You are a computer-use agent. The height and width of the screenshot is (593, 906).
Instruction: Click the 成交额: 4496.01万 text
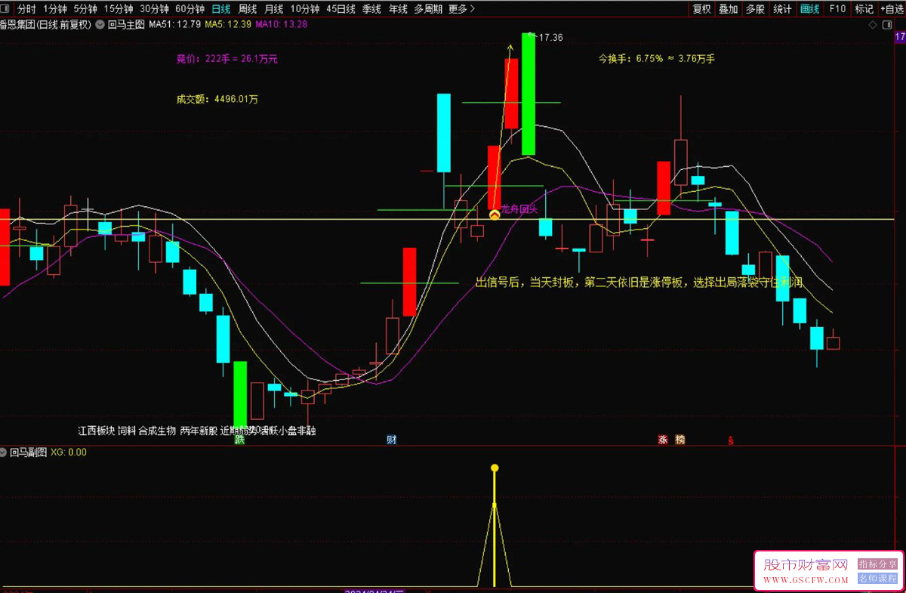[x=217, y=99]
